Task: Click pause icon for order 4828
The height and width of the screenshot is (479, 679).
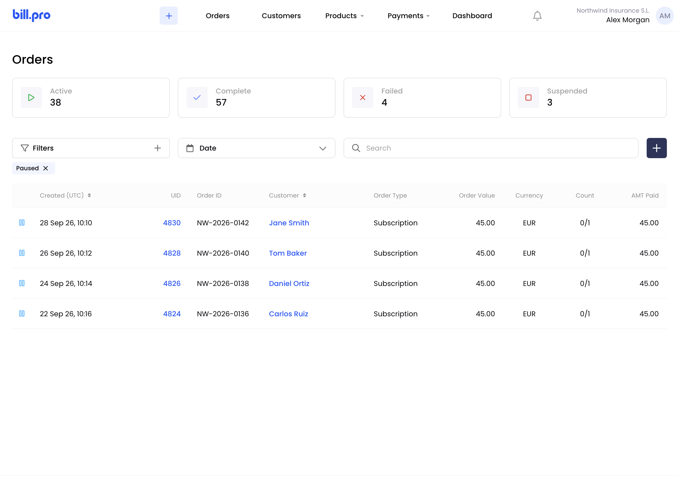Action: 22,253
